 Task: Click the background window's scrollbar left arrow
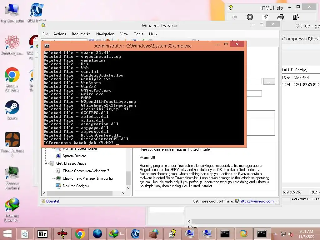click(x=189, y=222)
